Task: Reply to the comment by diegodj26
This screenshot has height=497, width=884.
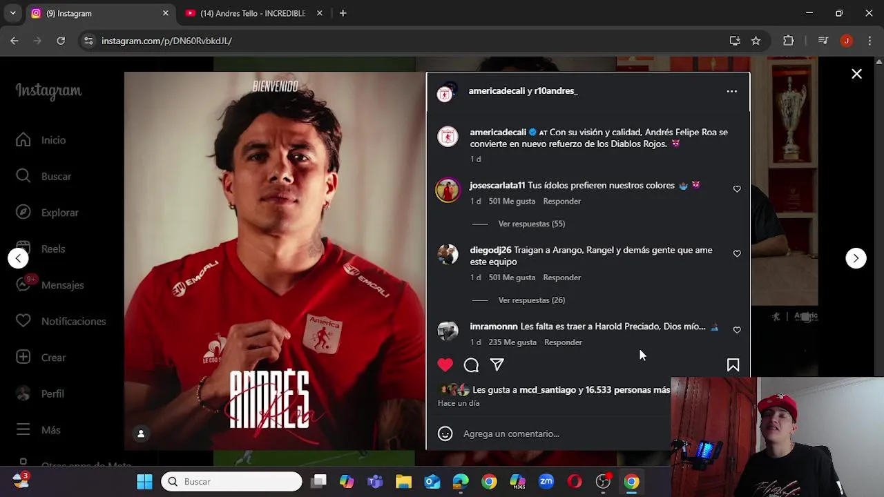Action: [561, 277]
